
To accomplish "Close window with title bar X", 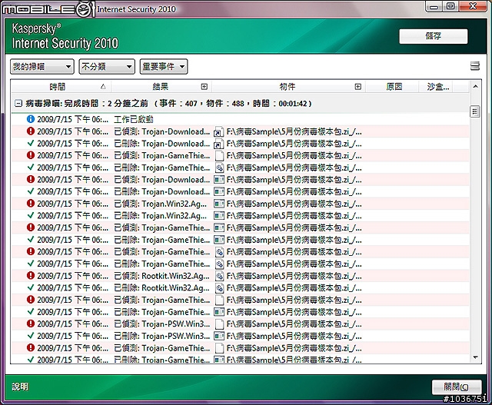I will pos(474,7).
